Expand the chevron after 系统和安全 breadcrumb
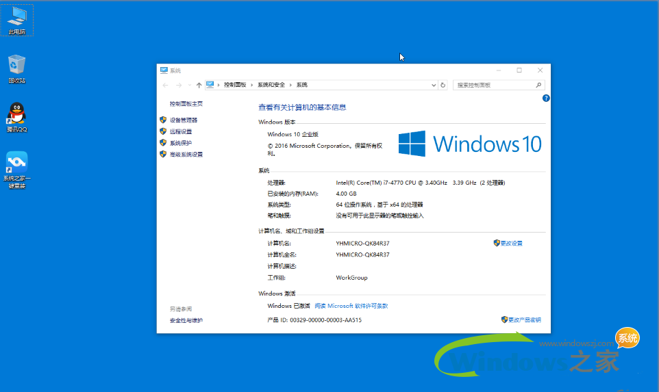Viewport: 659px width, 392px height. coord(290,85)
